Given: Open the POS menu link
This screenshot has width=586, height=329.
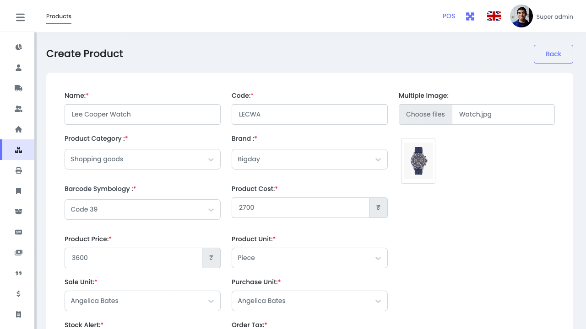Looking at the screenshot, I should 449,16.
